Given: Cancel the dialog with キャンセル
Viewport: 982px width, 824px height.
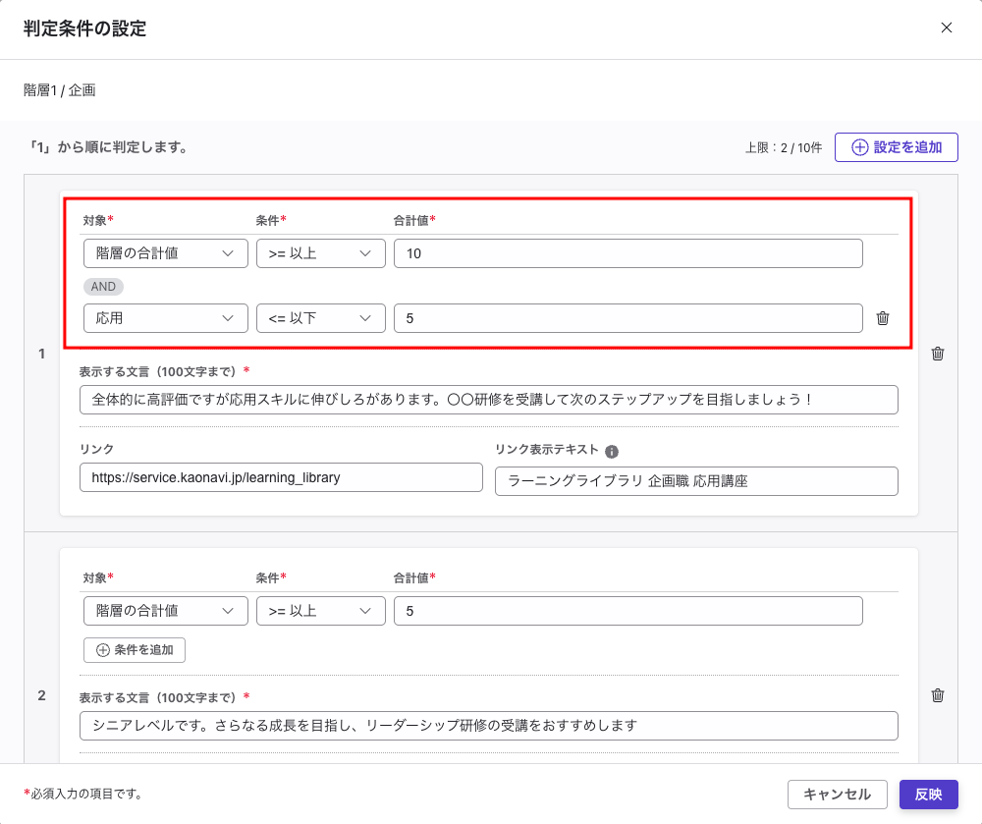Looking at the screenshot, I should [x=838, y=794].
